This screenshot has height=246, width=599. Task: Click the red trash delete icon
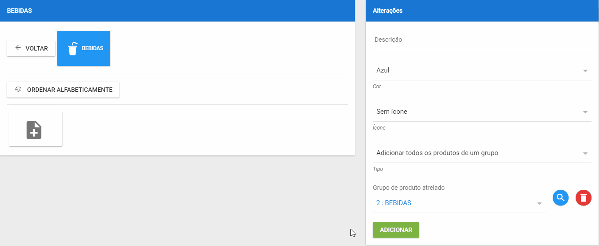pos(584,198)
